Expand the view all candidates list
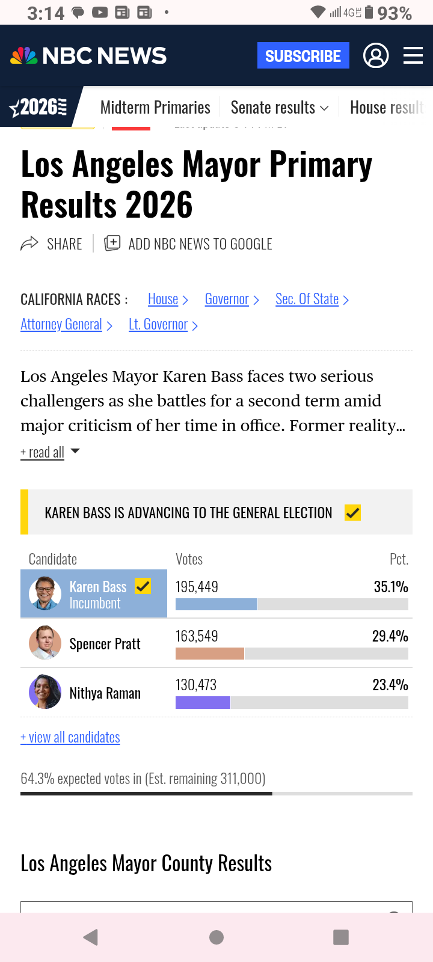 tap(70, 737)
